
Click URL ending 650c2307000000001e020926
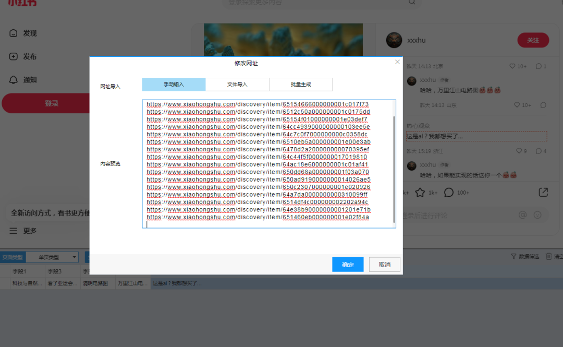point(259,187)
